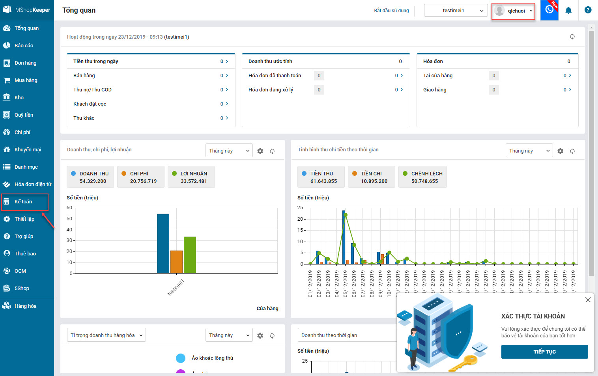Click the blue Áo khoác lông thú swatch
598x376 pixels.
click(x=181, y=358)
